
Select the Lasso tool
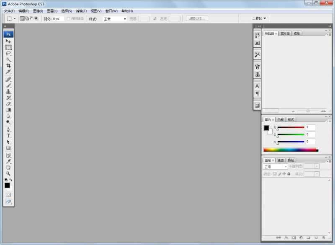pos(8,54)
